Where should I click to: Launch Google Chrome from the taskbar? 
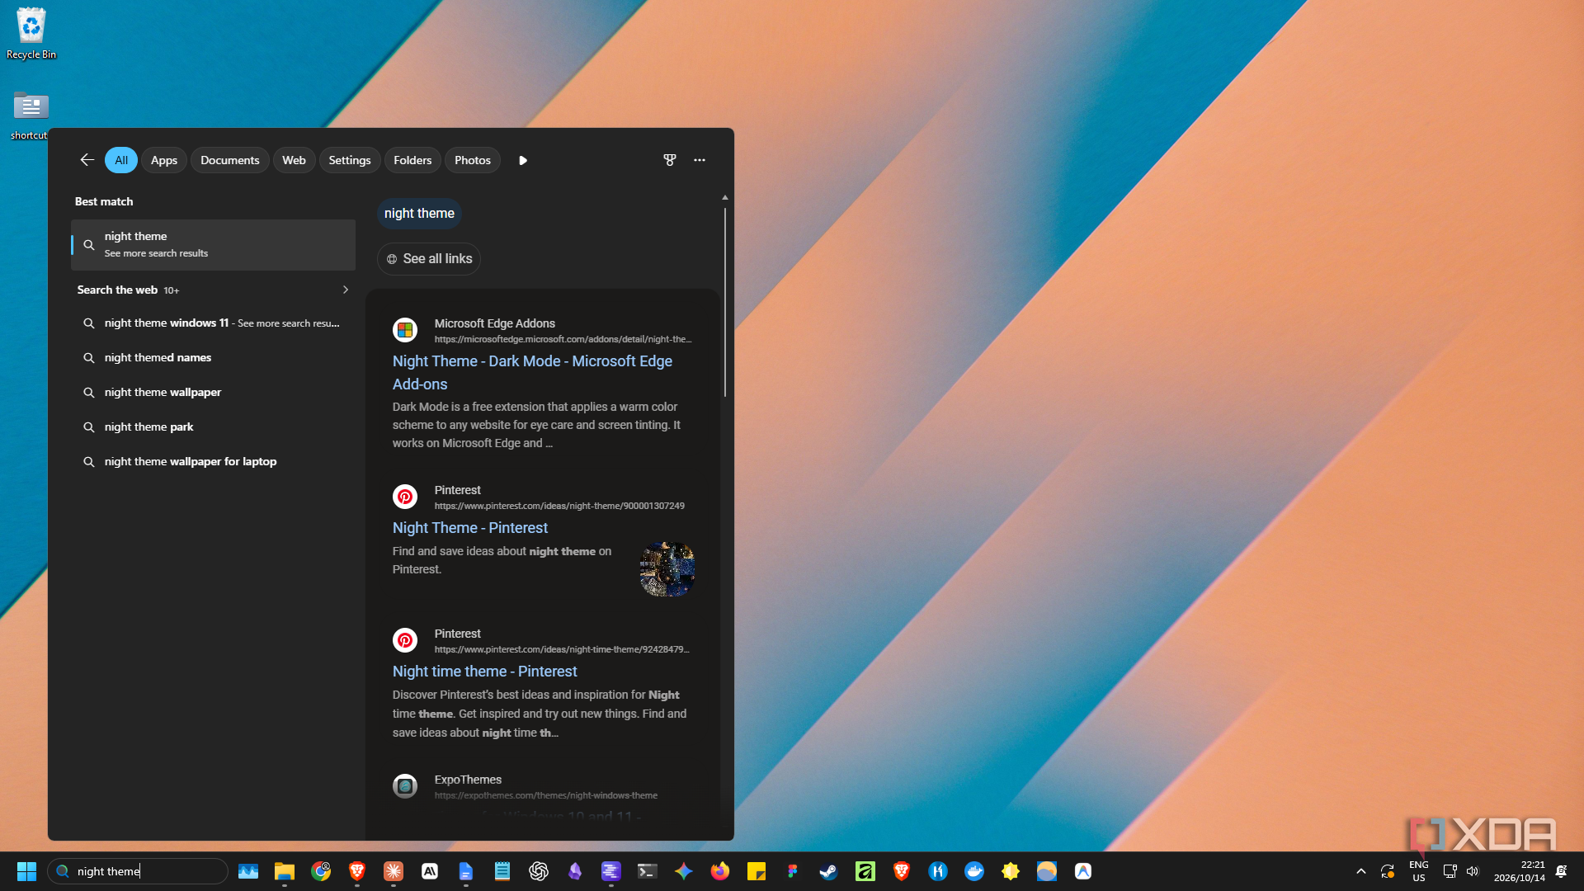pyautogui.click(x=321, y=871)
